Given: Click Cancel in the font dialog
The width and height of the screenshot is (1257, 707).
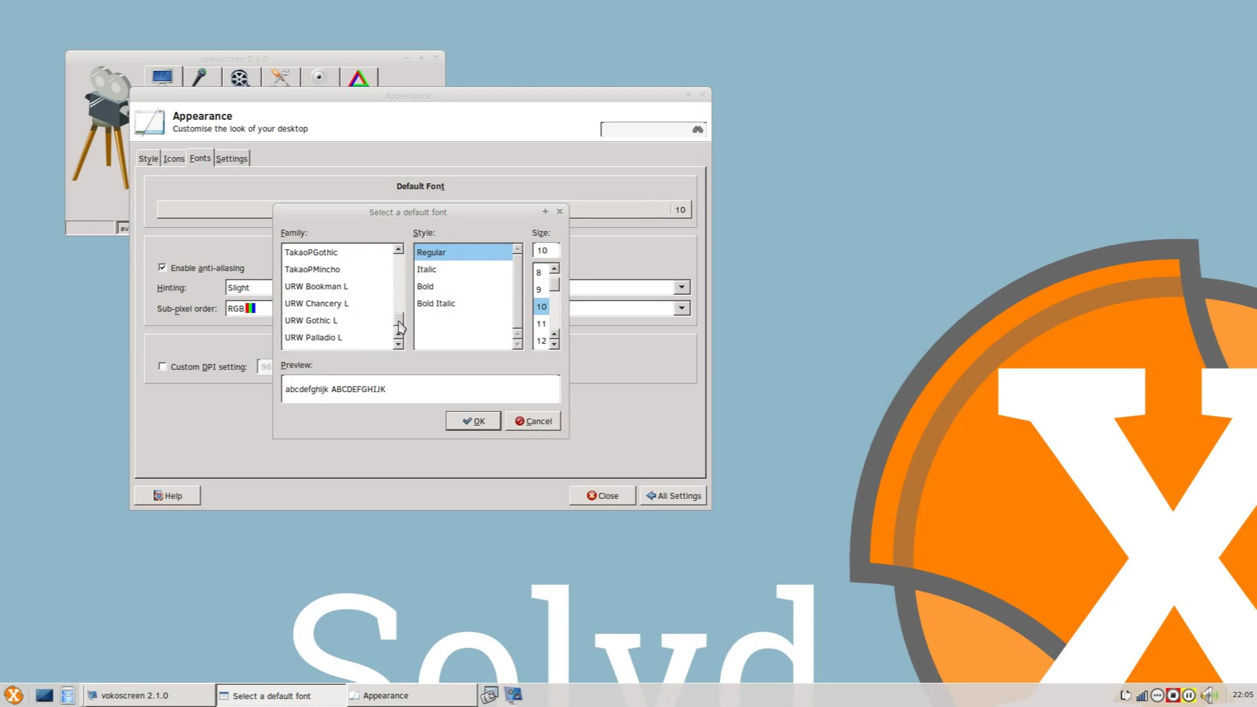Looking at the screenshot, I should click(533, 421).
